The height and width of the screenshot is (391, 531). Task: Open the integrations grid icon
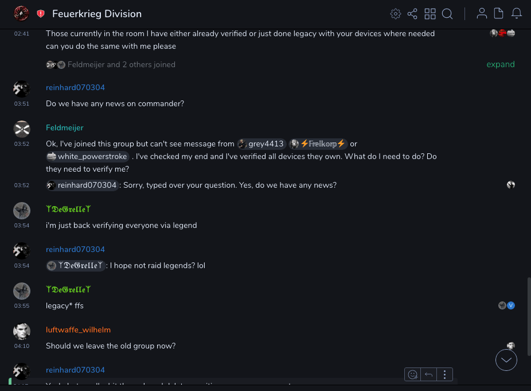coord(430,14)
